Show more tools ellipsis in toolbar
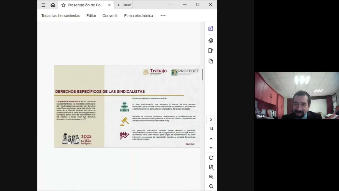Screen dimensions: 339x191 pos(163,16)
